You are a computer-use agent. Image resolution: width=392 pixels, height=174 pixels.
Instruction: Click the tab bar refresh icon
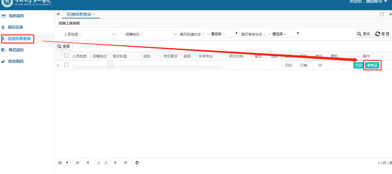[x=382, y=14]
